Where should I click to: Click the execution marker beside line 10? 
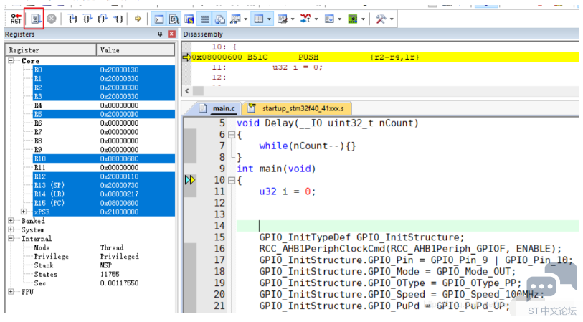tap(190, 180)
